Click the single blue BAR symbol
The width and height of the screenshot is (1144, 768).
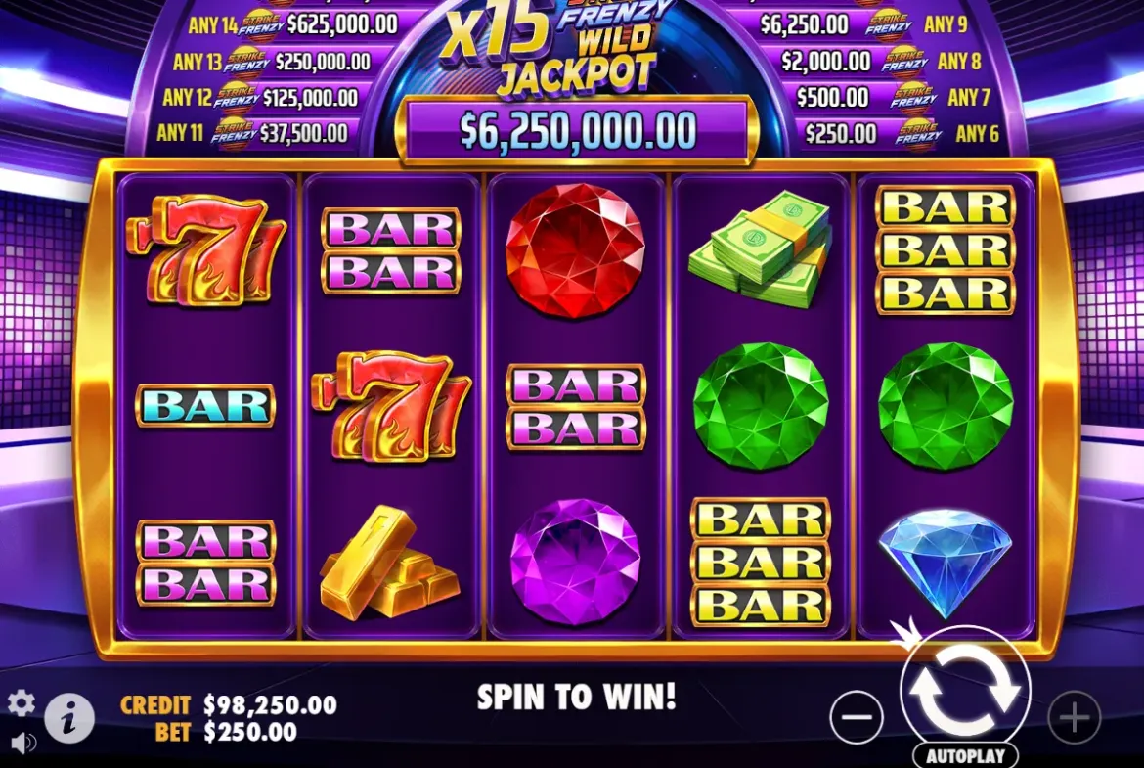click(x=205, y=406)
